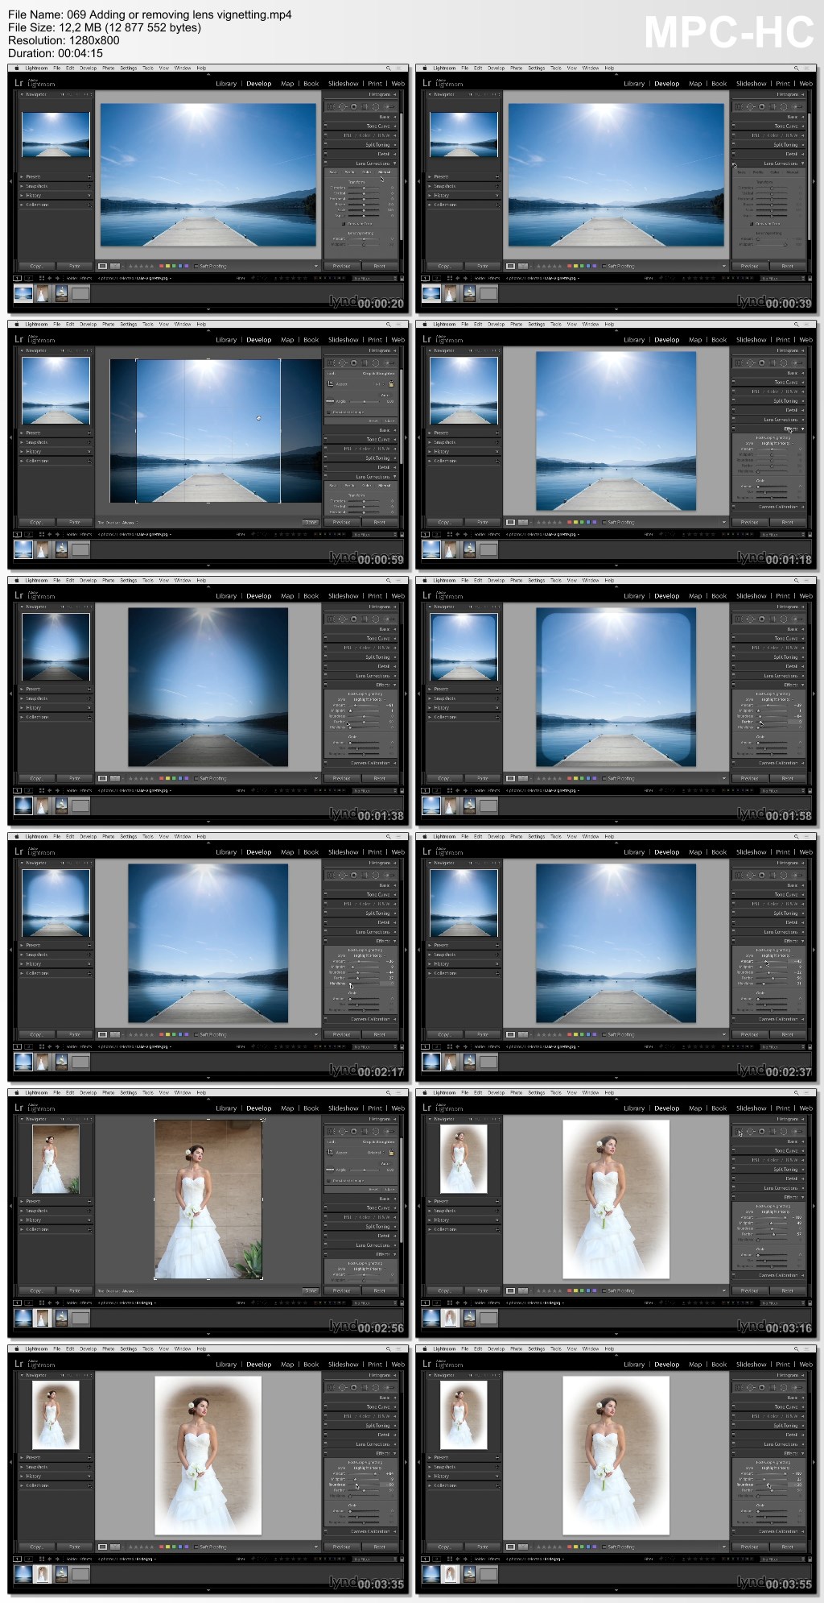824x1603 pixels.
Task: Click Lens Vignetting Amount slider, 00:00:20 frame
Action: click(364, 238)
